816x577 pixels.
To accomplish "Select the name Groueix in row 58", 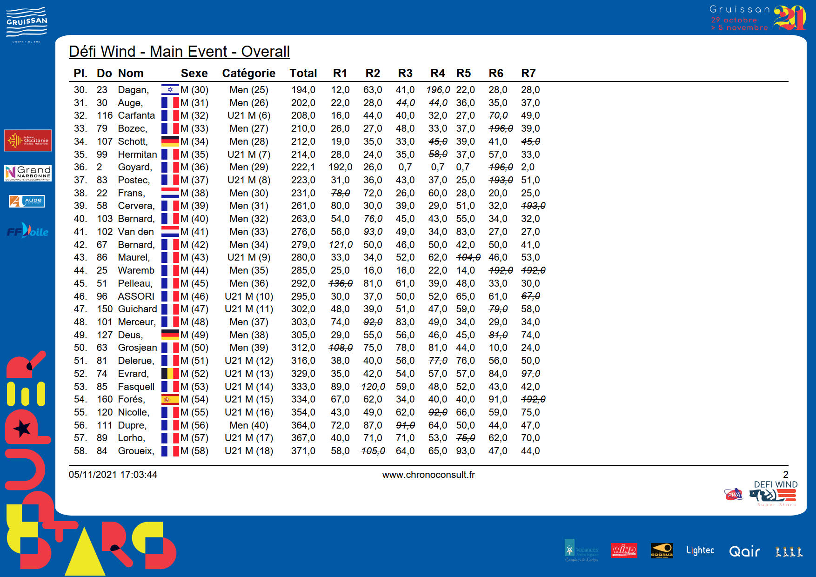I will click(136, 451).
